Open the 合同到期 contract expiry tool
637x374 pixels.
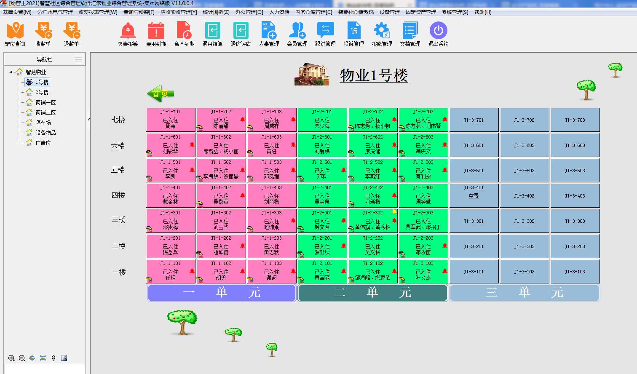(184, 34)
